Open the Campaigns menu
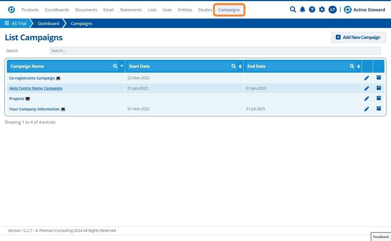The image size is (391, 241). pyautogui.click(x=229, y=10)
